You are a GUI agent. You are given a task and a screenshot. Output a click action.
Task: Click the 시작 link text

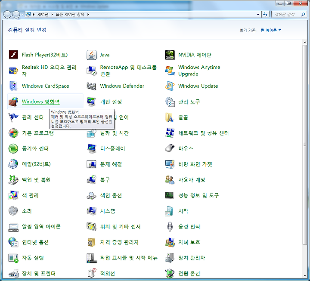183,211
